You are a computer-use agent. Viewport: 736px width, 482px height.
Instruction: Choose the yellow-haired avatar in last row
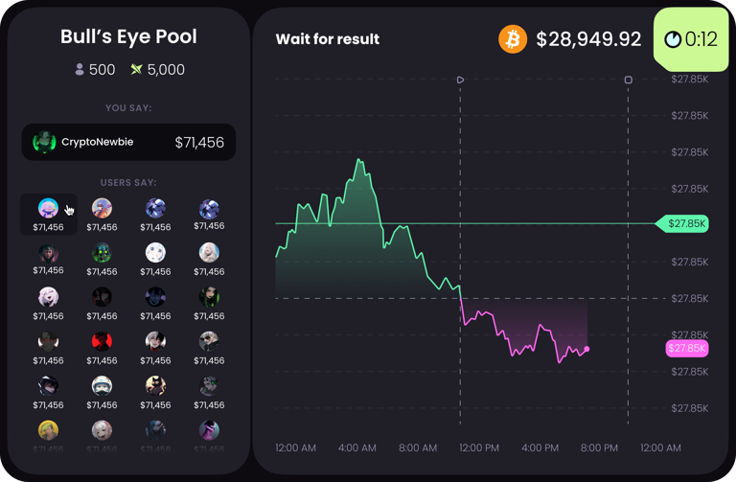48,430
